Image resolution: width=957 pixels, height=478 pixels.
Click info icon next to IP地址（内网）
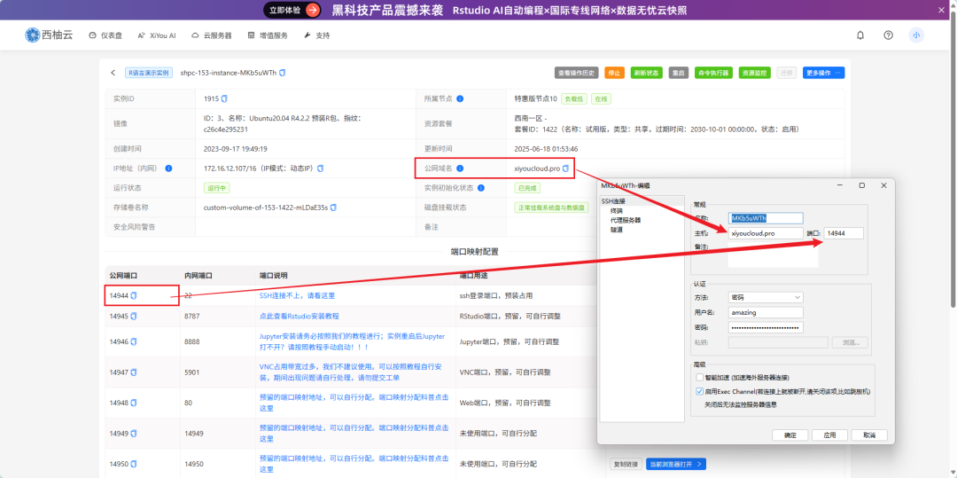(x=168, y=168)
